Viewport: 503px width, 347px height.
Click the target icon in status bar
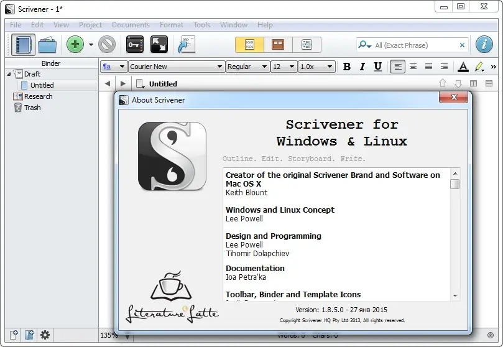coord(490,335)
